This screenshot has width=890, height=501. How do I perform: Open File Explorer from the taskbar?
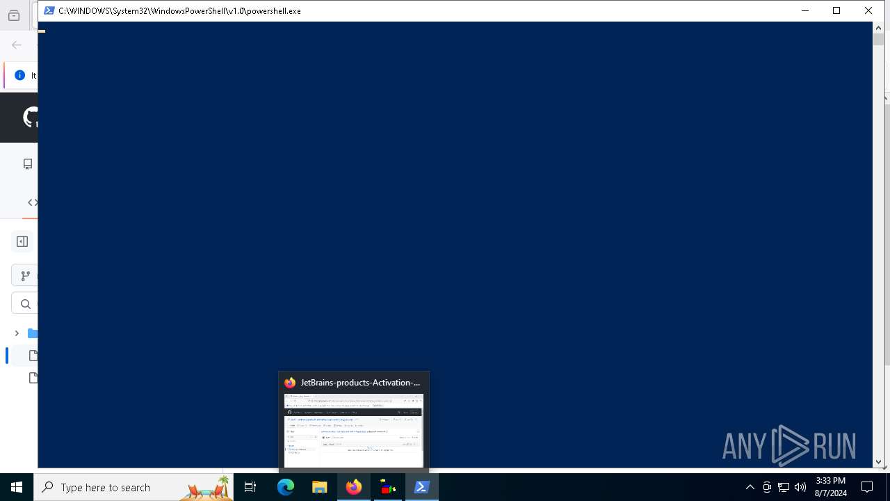click(319, 487)
